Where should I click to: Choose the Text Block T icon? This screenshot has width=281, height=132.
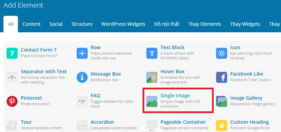[x=152, y=53]
